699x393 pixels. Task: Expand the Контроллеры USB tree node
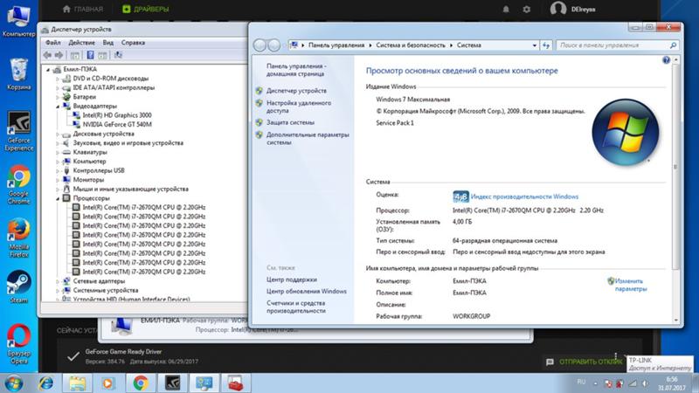coord(58,170)
